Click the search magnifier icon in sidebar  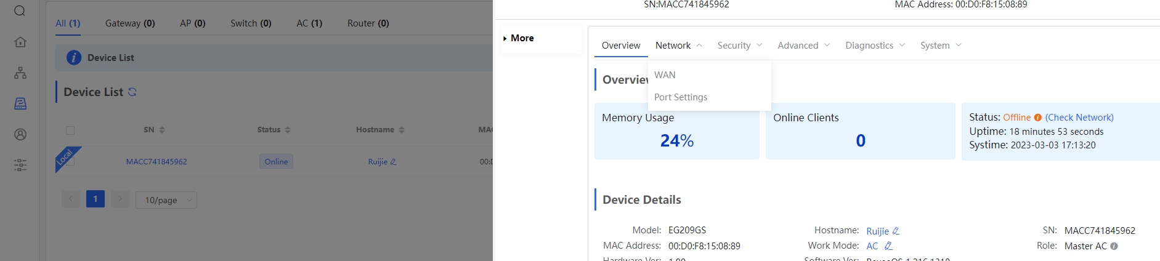[x=20, y=11]
